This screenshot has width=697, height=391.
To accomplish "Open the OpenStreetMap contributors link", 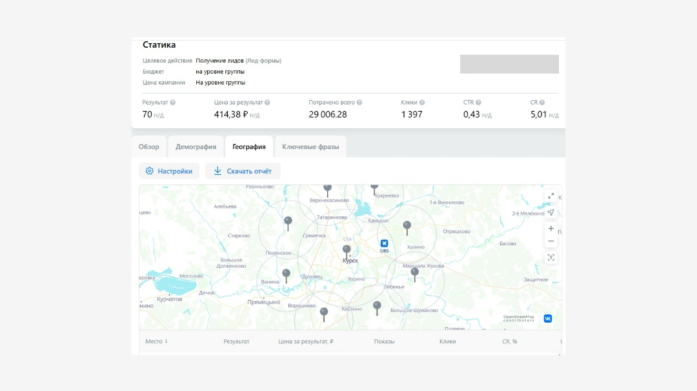I will click(x=519, y=318).
